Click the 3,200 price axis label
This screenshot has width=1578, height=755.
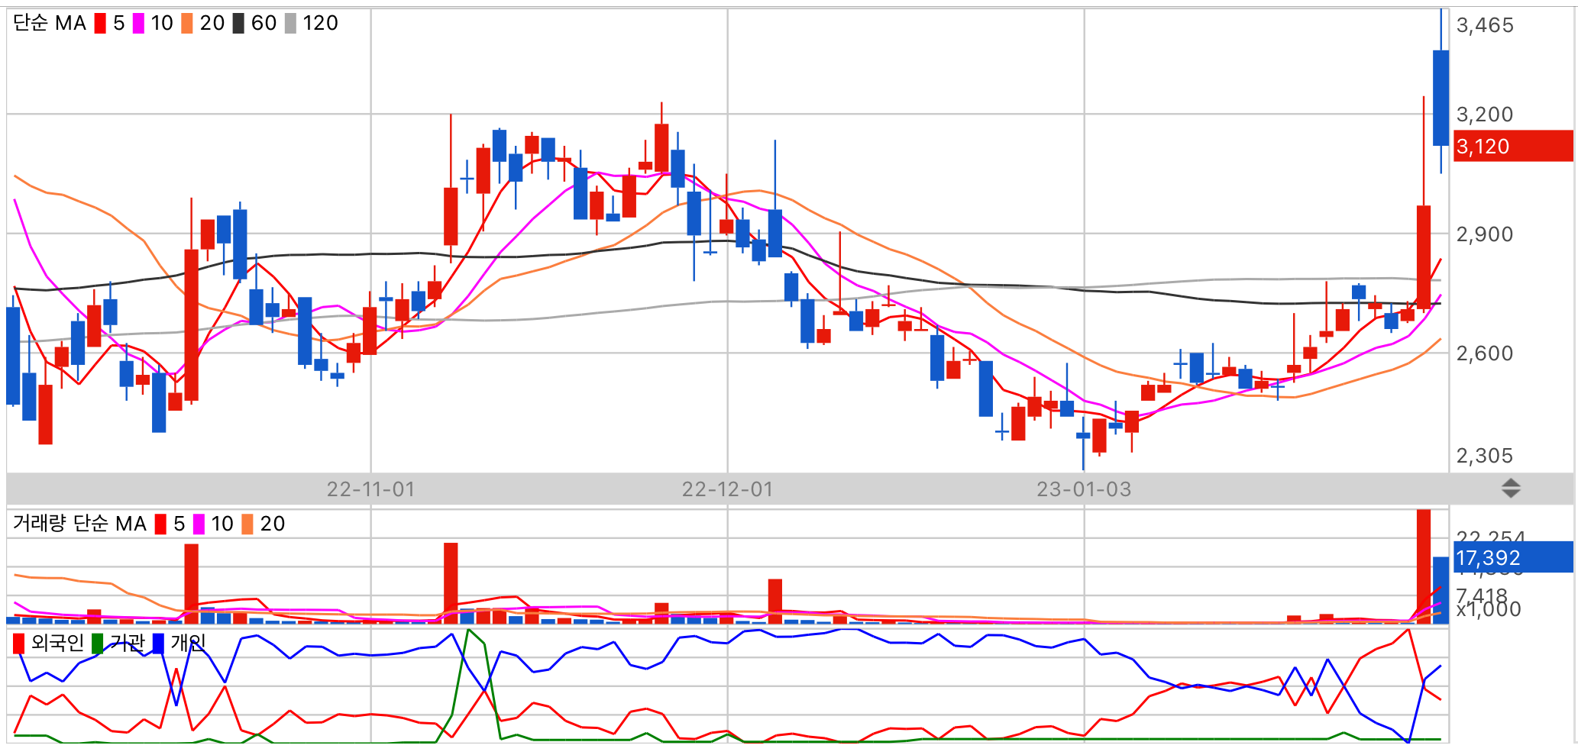point(1485,115)
